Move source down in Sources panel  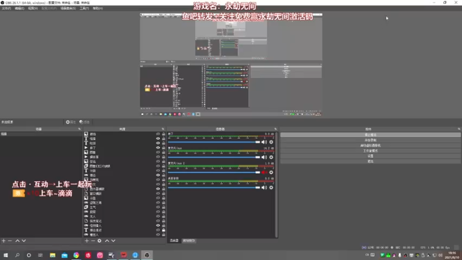pos(113,241)
